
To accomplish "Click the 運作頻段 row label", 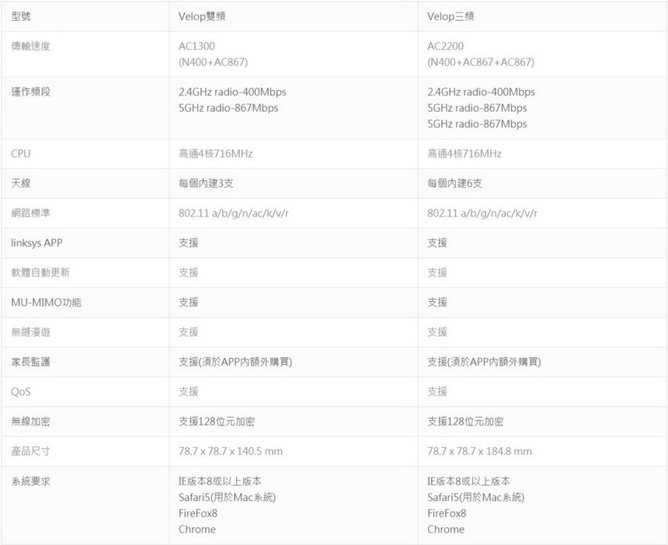I will tap(30, 92).
